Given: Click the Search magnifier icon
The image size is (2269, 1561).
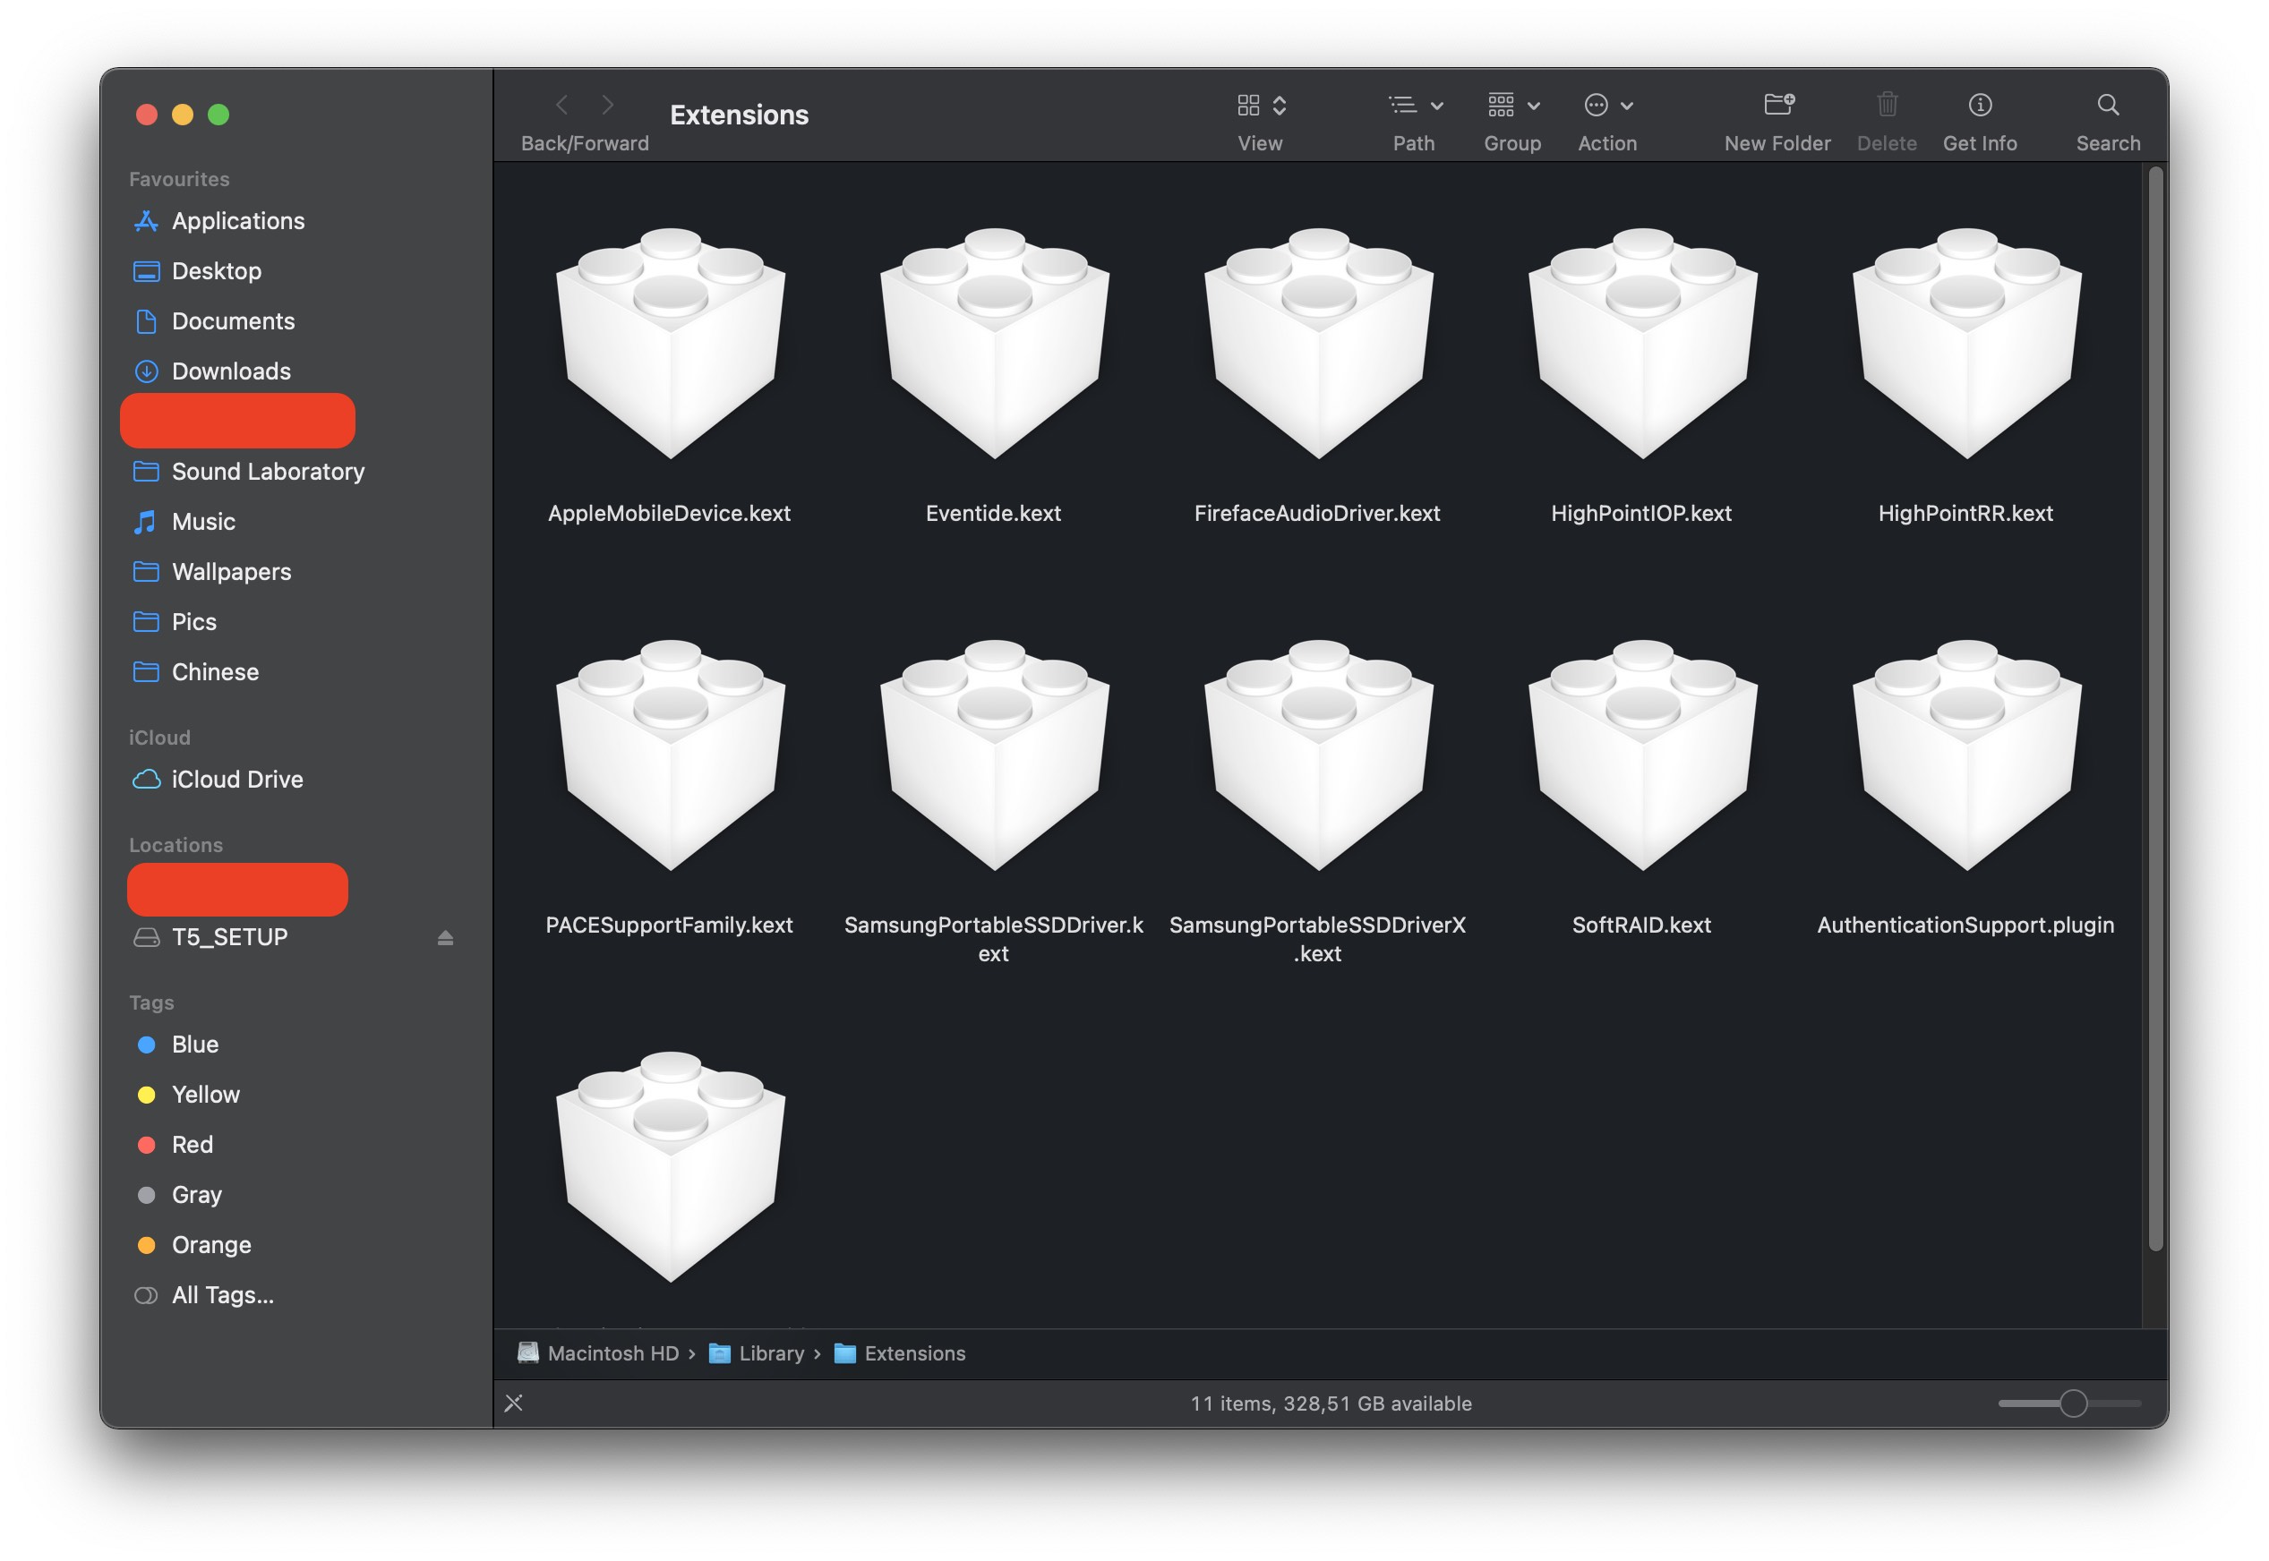Looking at the screenshot, I should pyautogui.click(x=2107, y=105).
